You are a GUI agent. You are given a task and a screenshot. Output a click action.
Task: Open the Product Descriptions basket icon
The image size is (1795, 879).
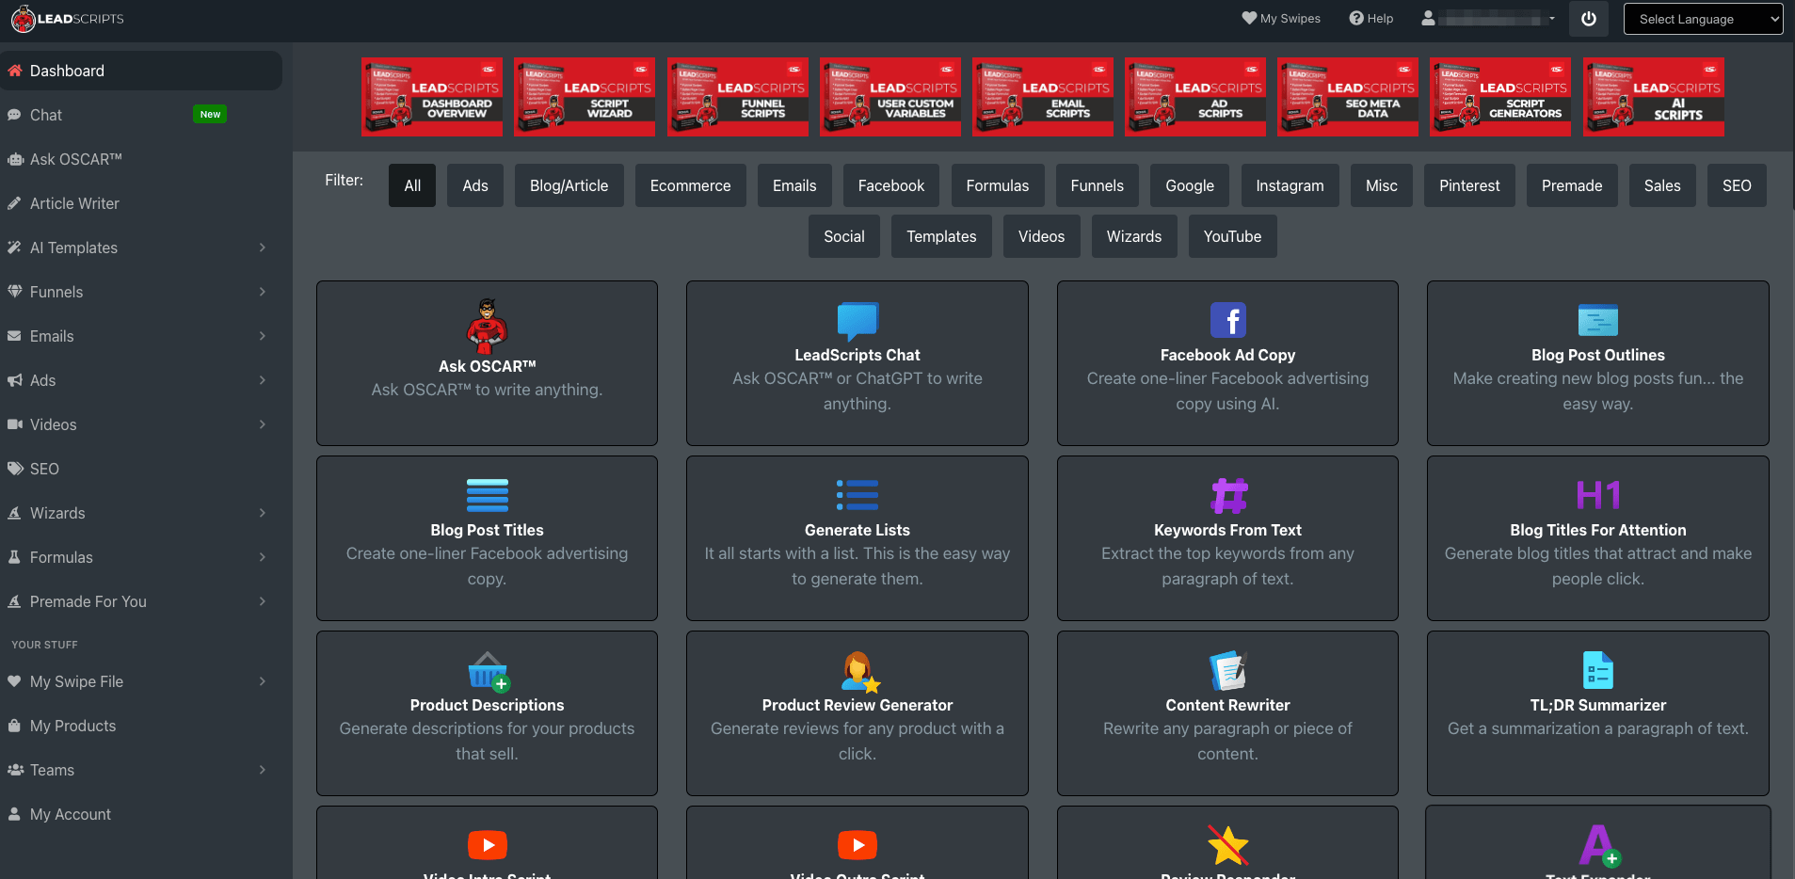[487, 671]
